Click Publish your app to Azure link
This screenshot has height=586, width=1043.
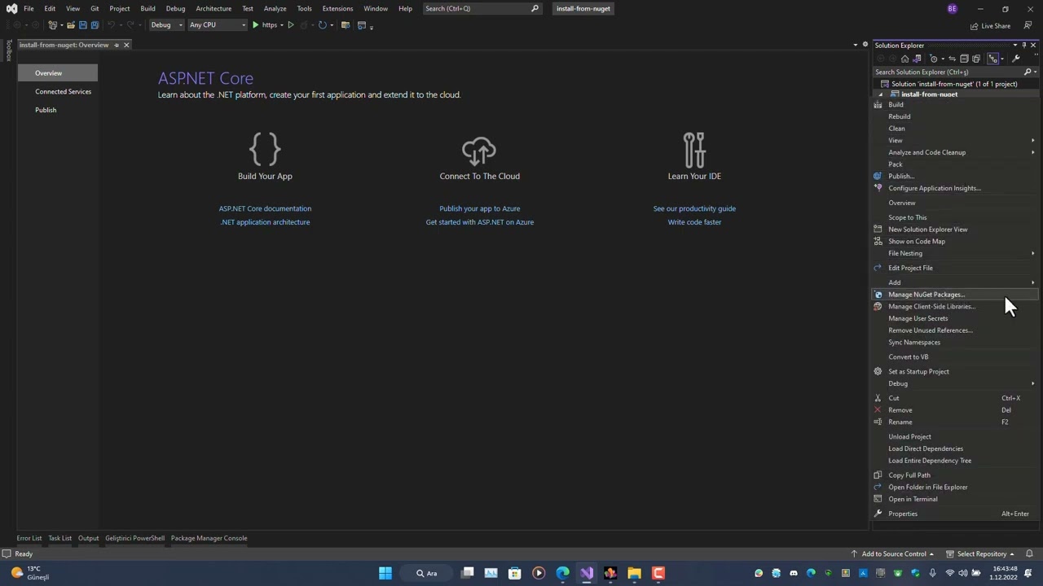click(479, 208)
